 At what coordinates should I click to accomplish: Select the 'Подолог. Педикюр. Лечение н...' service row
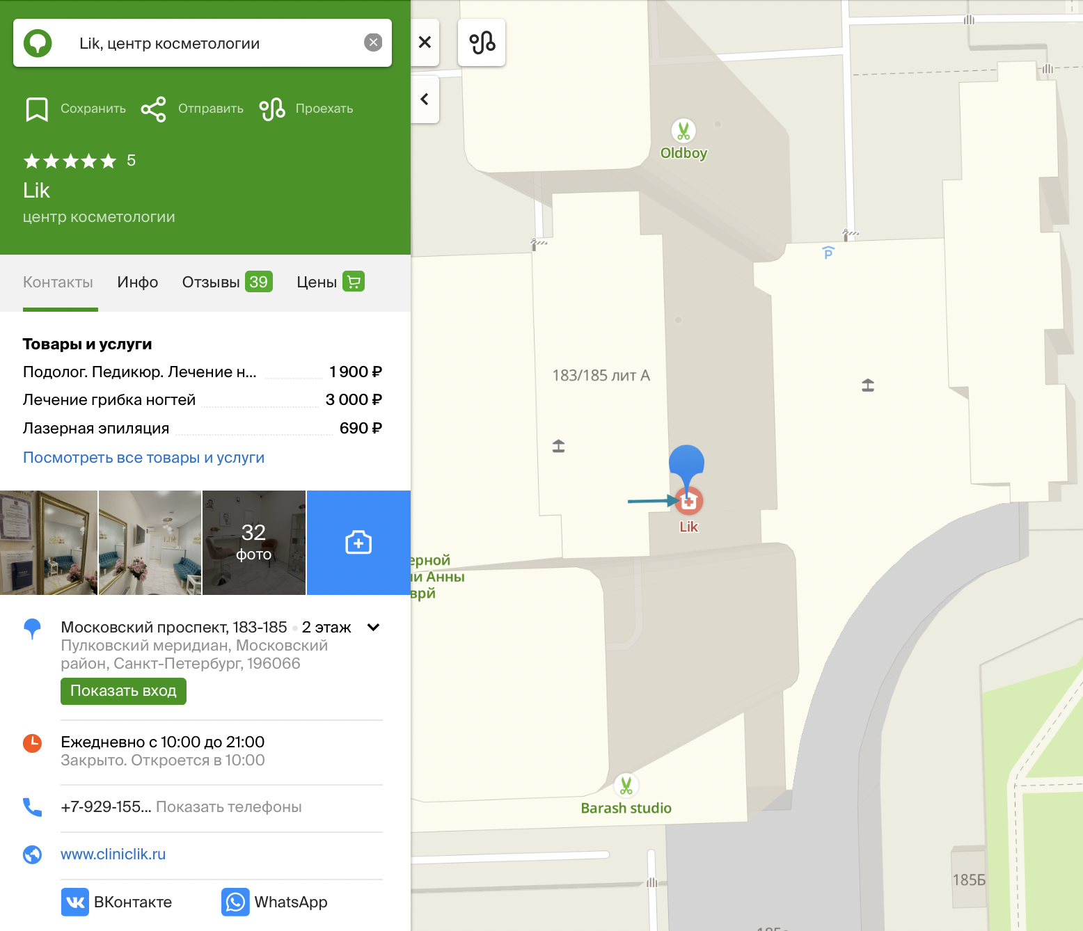click(x=203, y=372)
